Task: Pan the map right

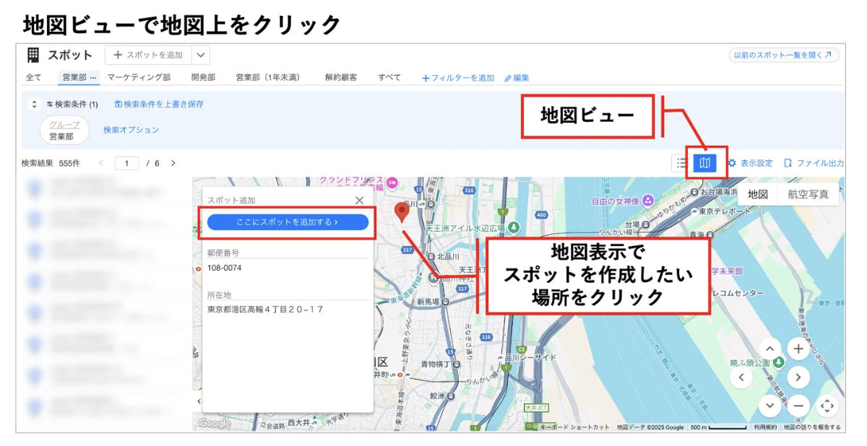Action: tap(798, 377)
